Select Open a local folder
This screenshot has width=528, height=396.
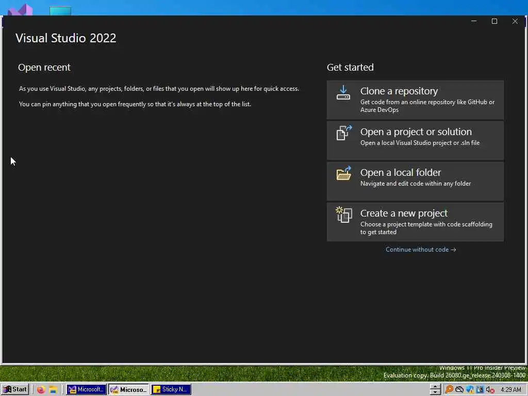point(415,181)
